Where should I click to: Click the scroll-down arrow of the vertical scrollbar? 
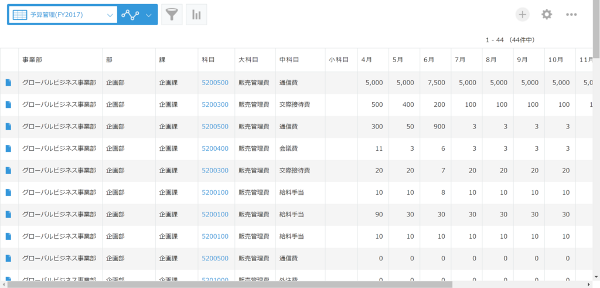(x=596, y=277)
